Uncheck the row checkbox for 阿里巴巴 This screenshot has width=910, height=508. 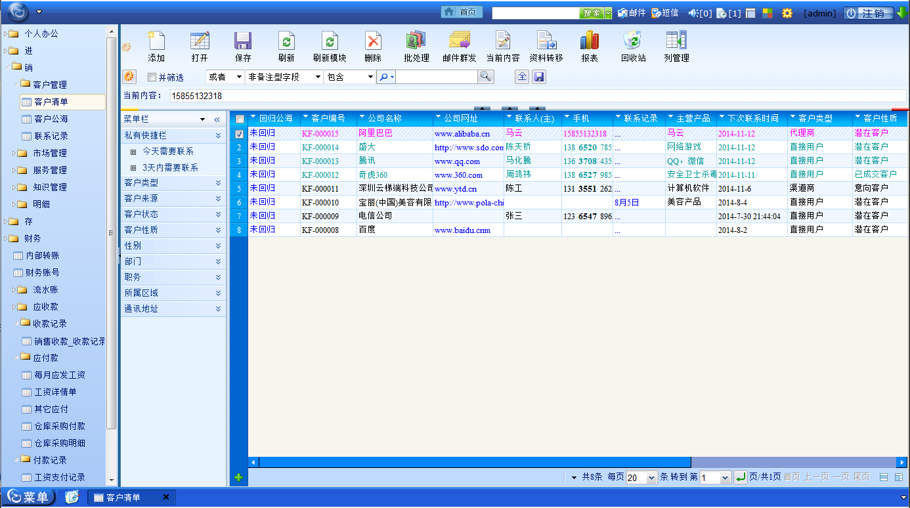coord(240,134)
